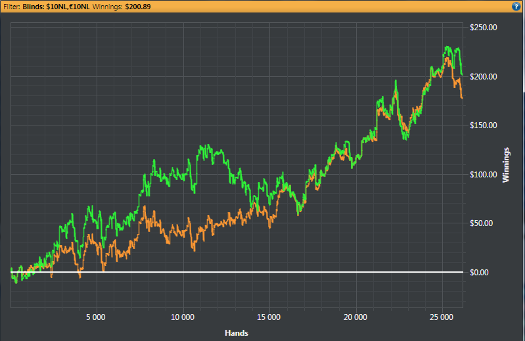The image size is (525, 341).
Task: Select the $50.00 axis label
Action: pos(482,223)
